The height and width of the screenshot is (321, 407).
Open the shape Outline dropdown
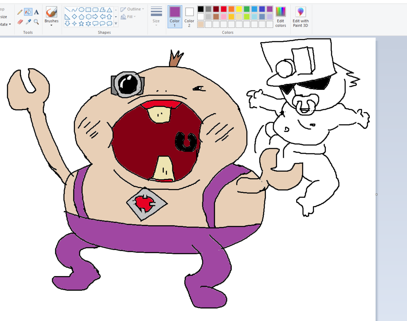pyautogui.click(x=132, y=9)
